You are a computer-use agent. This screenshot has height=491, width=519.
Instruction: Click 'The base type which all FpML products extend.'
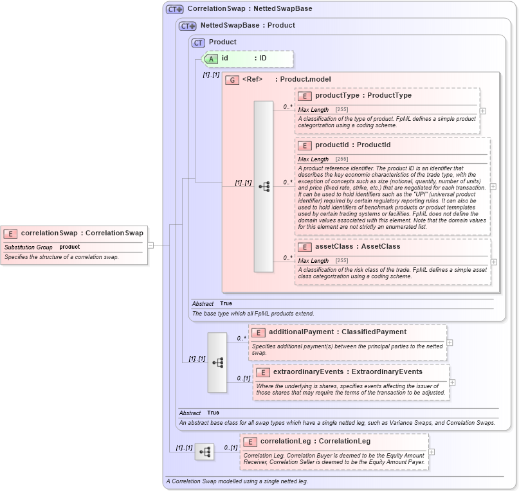(253, 314)
